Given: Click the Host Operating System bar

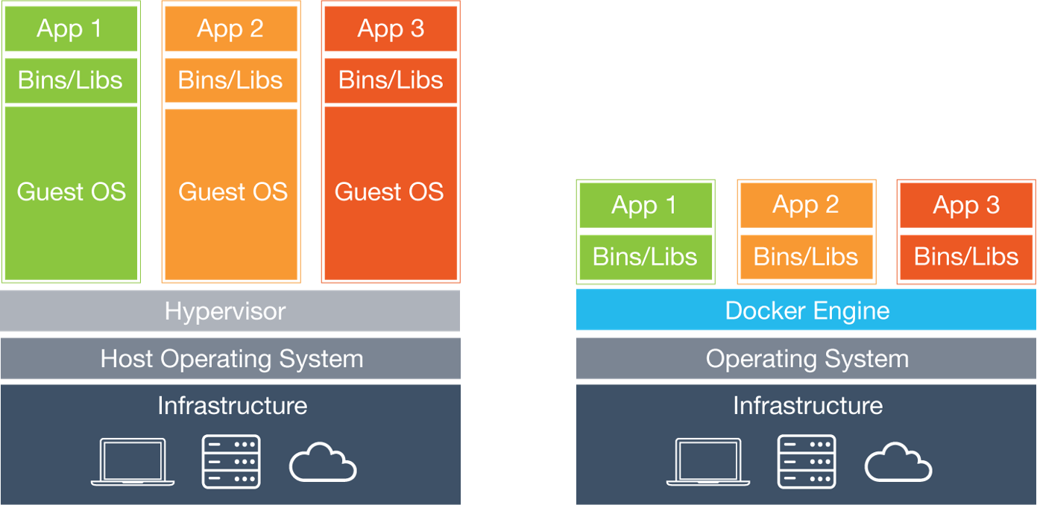Looking at the screenshot, I should pyautogui.click(x=230, y=359).
